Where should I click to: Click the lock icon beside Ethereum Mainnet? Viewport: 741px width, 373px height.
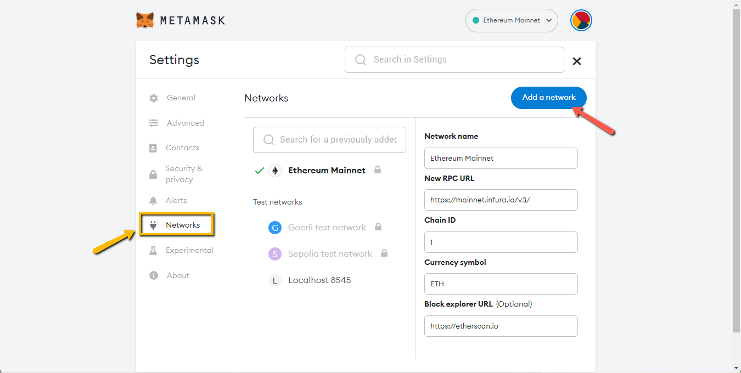(378, 170)
